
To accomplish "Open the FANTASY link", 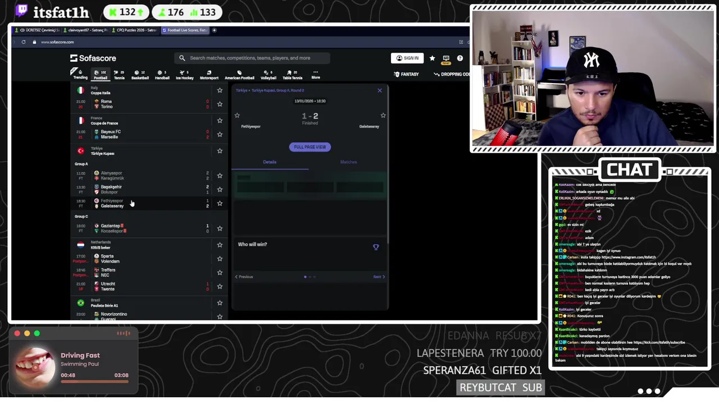I will coord(406,74).
